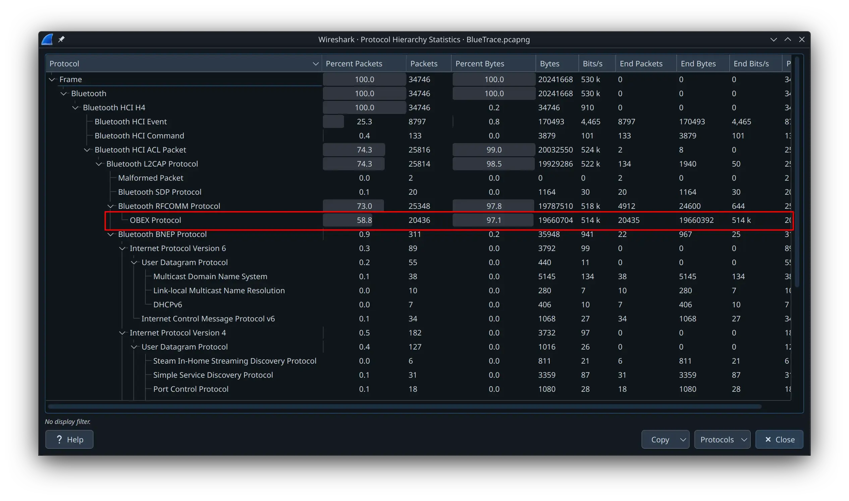Open the Protocols dropdown button
The height and width of the screenshot is (501, 849).
722,439
